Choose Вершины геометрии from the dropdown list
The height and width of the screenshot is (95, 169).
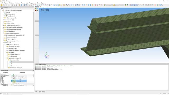coord(19,77)
